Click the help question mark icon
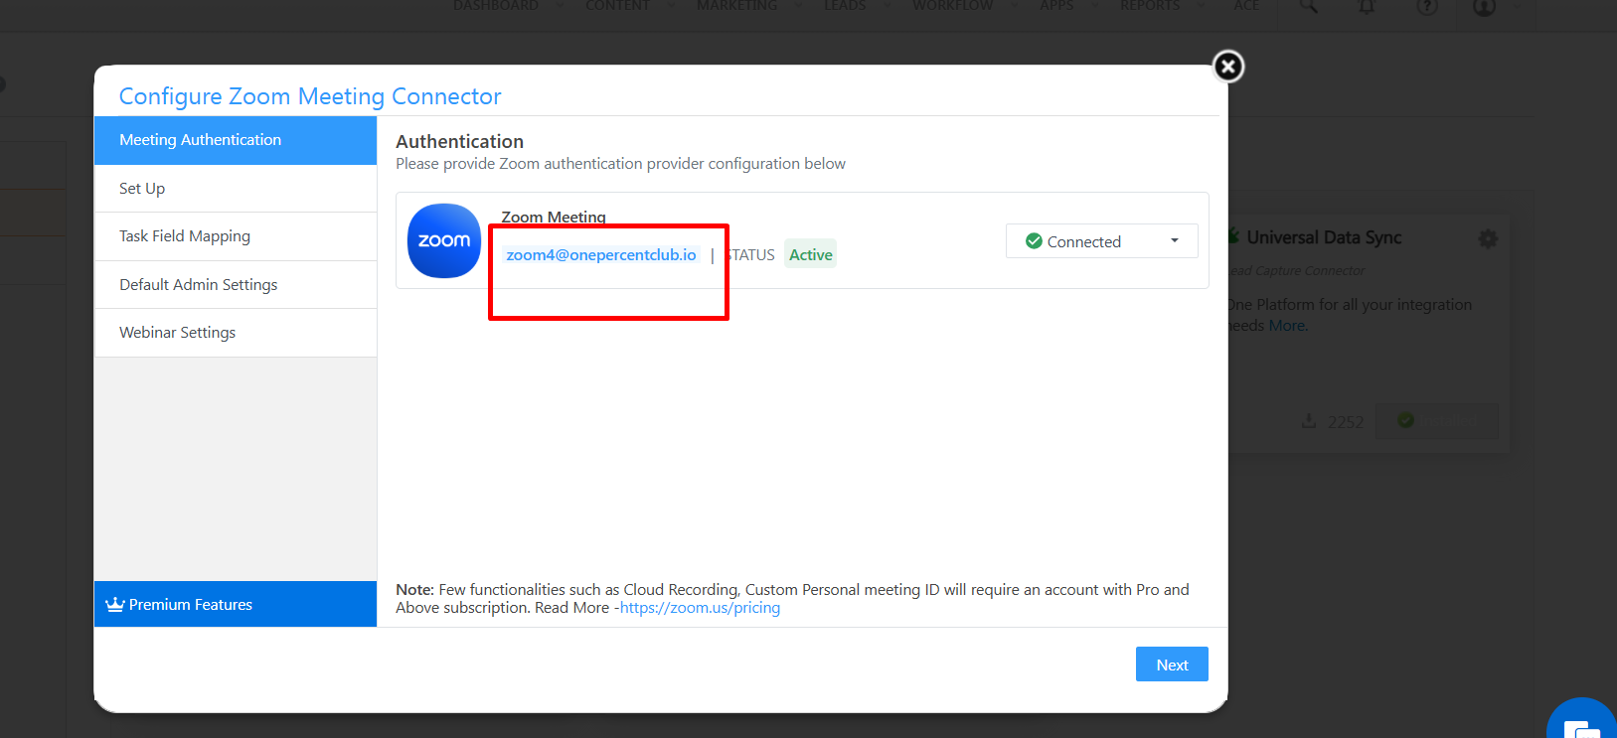This screenshot has width=1617, height=738. (x=1427, y=7)
